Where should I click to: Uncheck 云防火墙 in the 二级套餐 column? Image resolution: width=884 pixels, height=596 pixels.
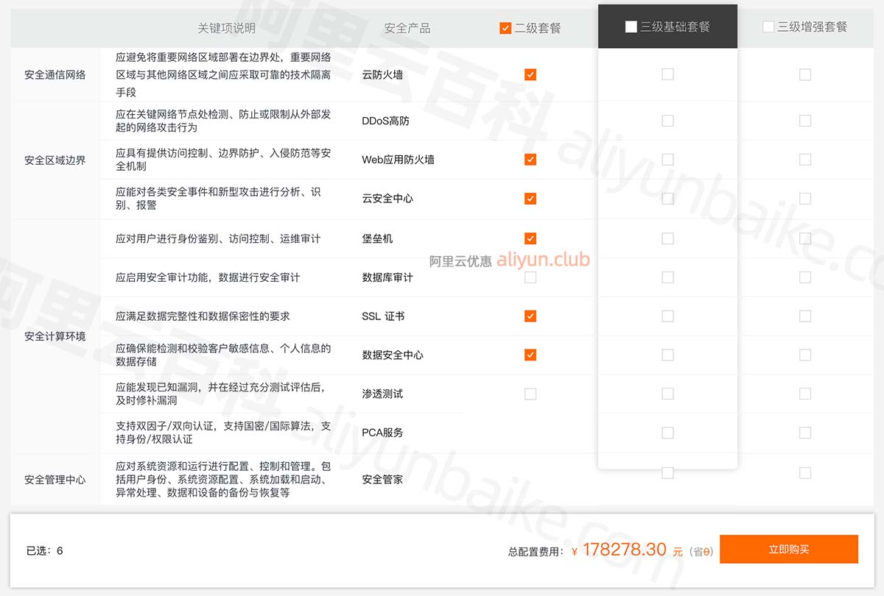530,74
